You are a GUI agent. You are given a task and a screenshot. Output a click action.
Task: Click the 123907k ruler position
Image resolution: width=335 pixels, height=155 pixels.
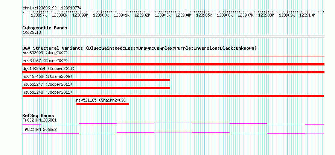pyautogui.click(x=245, y=15)
